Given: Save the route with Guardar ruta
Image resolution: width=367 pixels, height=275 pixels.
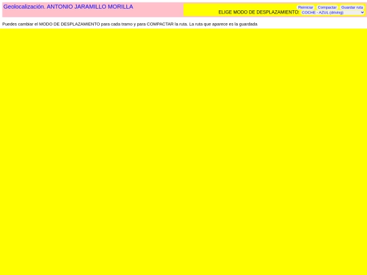Looking at the screenshot, I should (352, 7).
